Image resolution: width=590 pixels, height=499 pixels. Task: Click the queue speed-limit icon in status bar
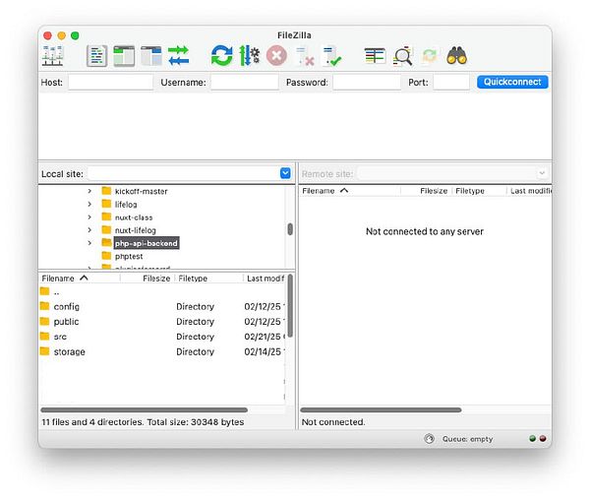430,439
